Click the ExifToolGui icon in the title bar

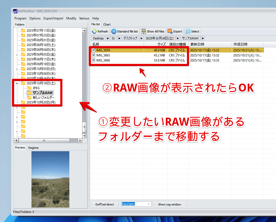point(15,11)
